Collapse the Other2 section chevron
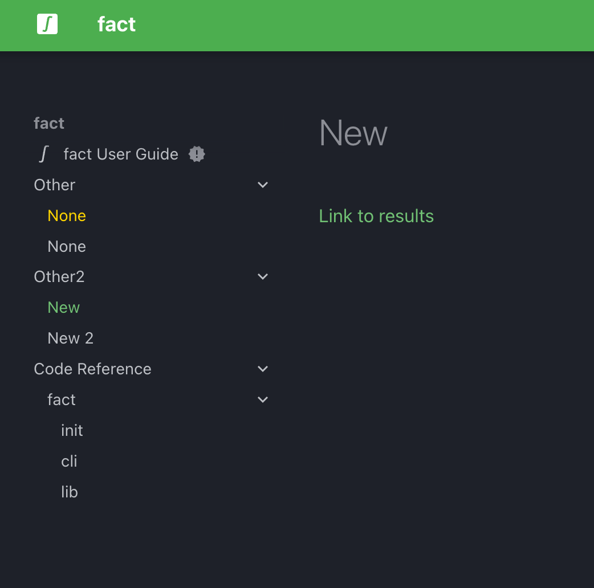Image resolution: width=594 pixels, height=588 pixels. click(x=263, y=276)
